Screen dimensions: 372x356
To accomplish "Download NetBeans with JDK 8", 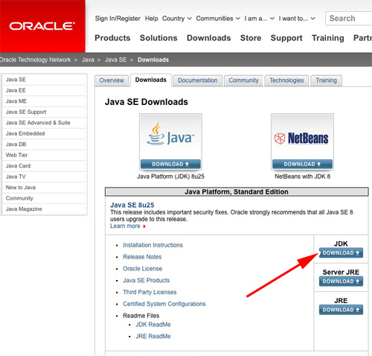I will (302, 164).
